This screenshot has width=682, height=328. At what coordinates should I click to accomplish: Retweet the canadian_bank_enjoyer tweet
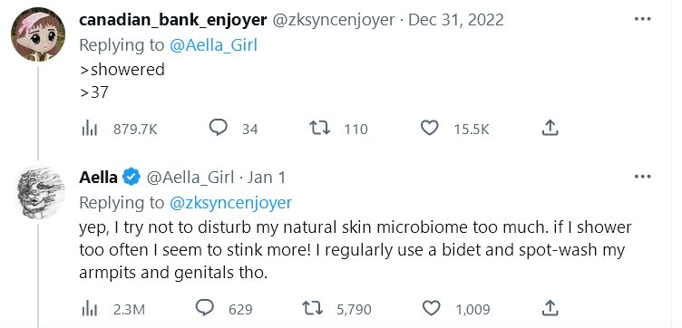[x=319, y=129]
